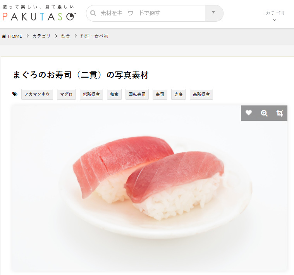Open 飲食 breadcrumb link
Screen dimensions: 294x275
click(65, 36)
